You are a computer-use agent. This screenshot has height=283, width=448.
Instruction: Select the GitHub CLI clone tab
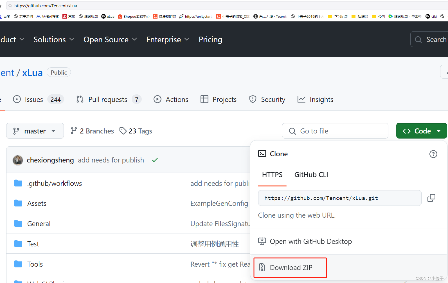click(311, 175)
